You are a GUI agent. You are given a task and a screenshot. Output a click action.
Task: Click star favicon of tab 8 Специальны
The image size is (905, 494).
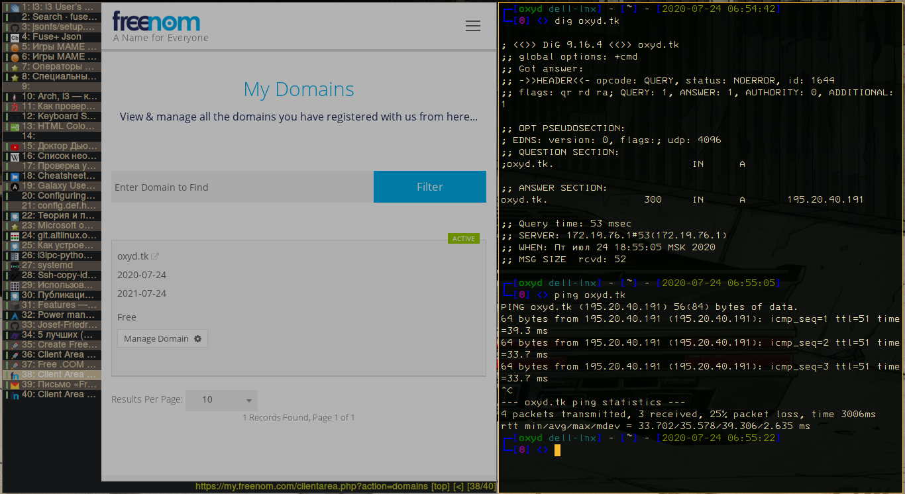[x=15, y=77]
